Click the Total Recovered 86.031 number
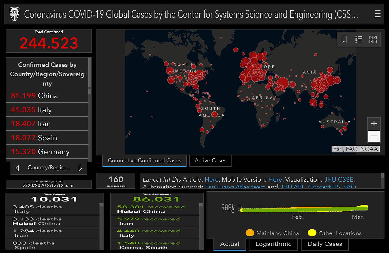The image size is (389, 253). coord(156,199)
